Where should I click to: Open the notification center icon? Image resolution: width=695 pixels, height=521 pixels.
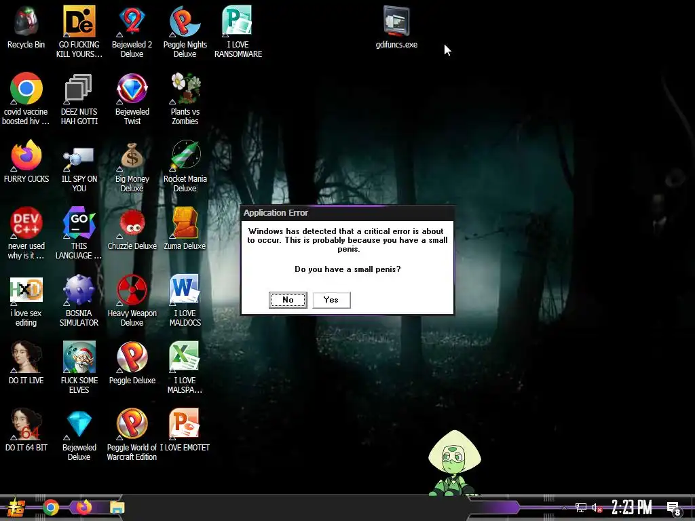point(673,509)
